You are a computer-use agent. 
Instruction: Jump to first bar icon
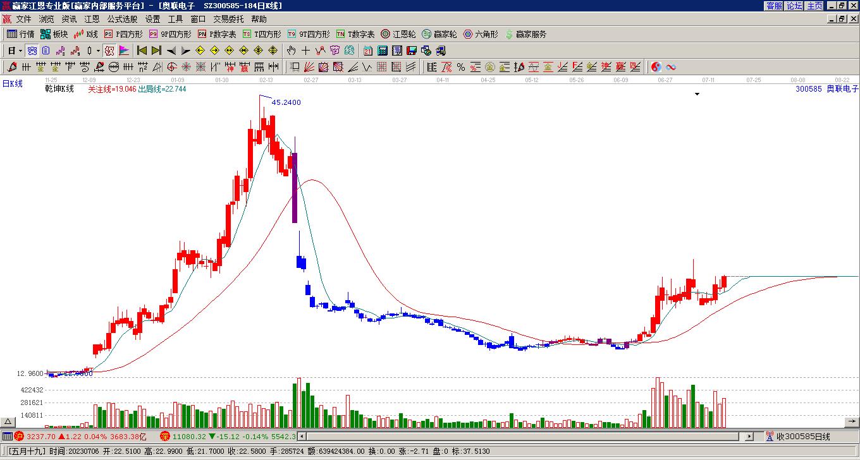(142, 51)
